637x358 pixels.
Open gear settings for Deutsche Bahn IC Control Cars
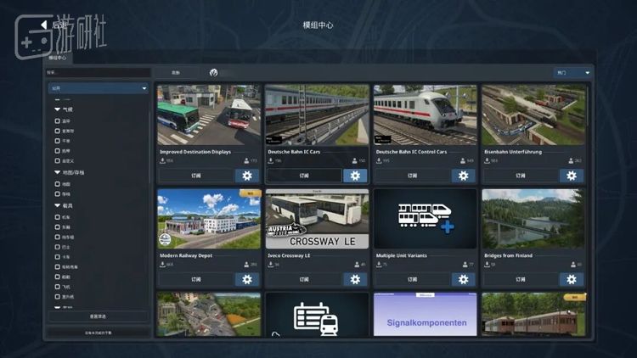[x=463, y=176]
